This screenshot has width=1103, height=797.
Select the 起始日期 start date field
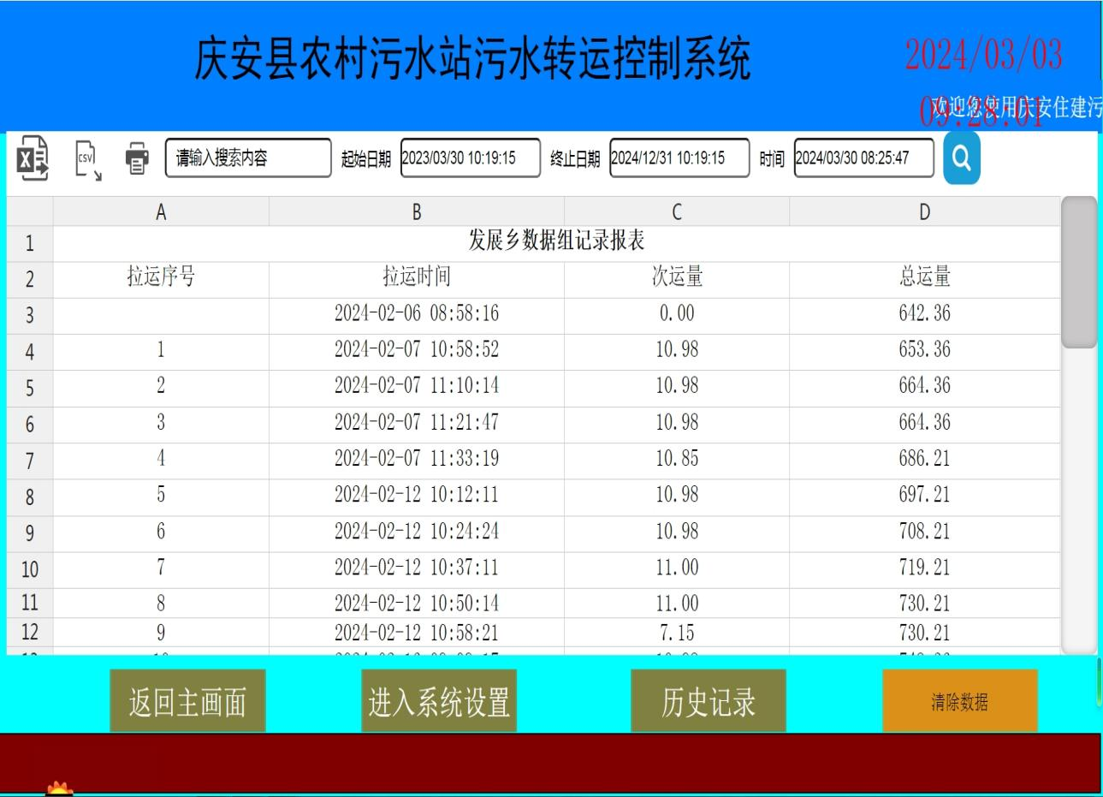[469, 158]
